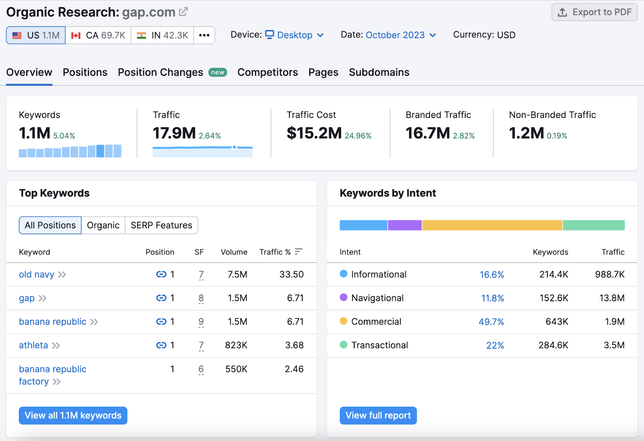Enable the SERP Features filter
644x441 pixels.
pos(161,225)
